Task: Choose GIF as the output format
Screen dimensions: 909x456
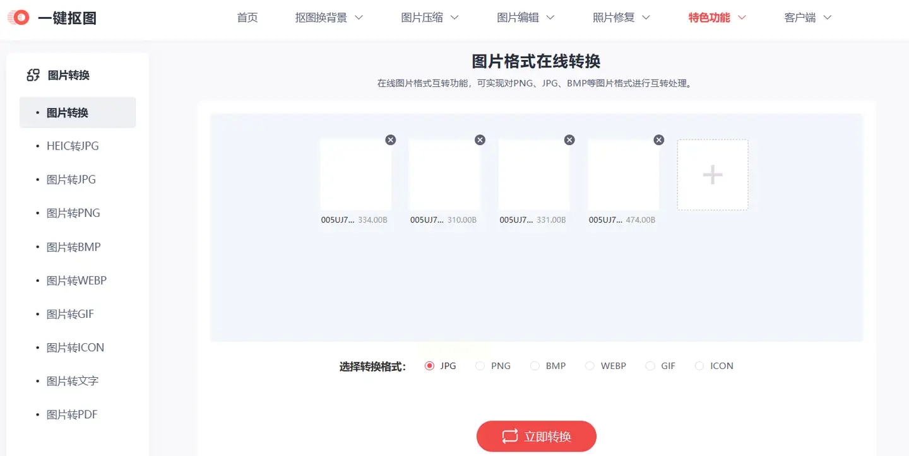Action: pos(650,366)
